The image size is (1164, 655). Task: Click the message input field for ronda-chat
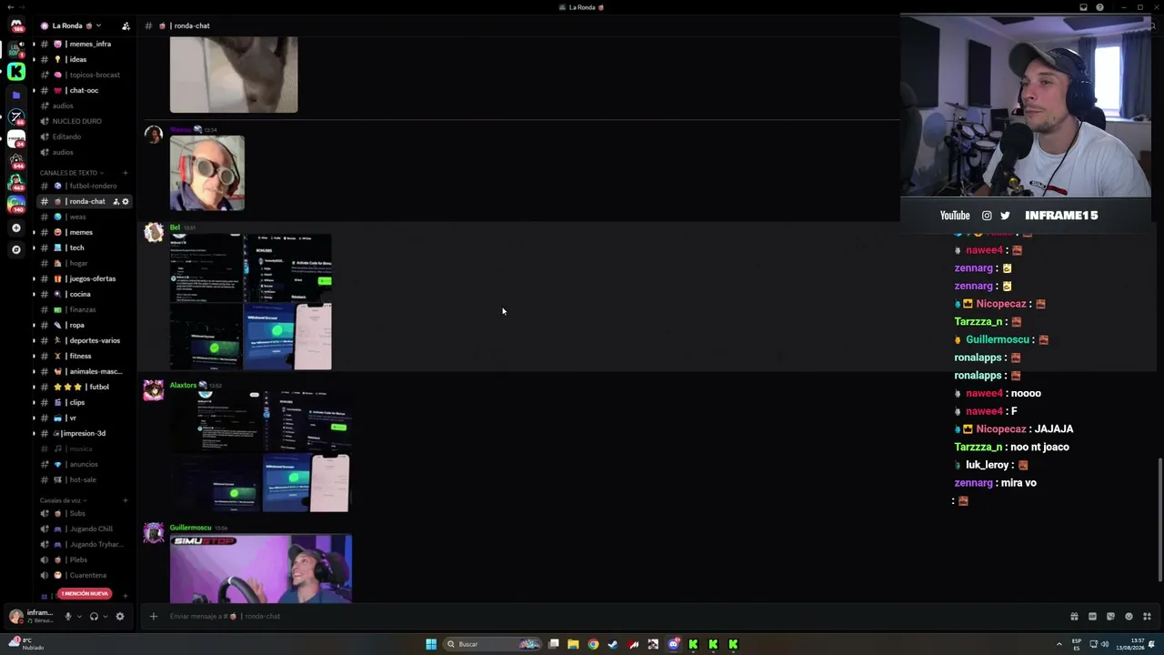[x=609, y=616]
